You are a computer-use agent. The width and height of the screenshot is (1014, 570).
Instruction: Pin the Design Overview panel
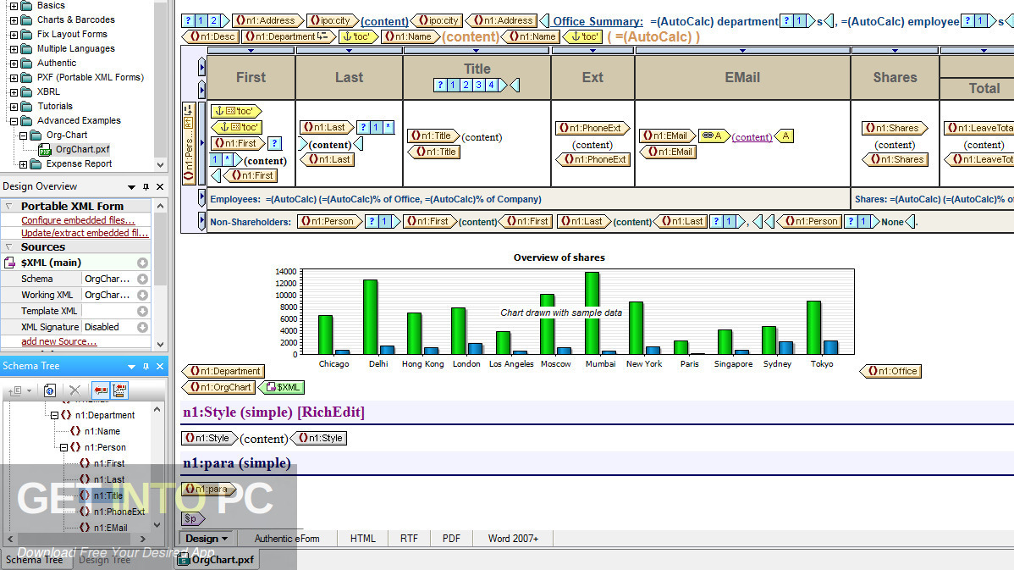[146, 187]
